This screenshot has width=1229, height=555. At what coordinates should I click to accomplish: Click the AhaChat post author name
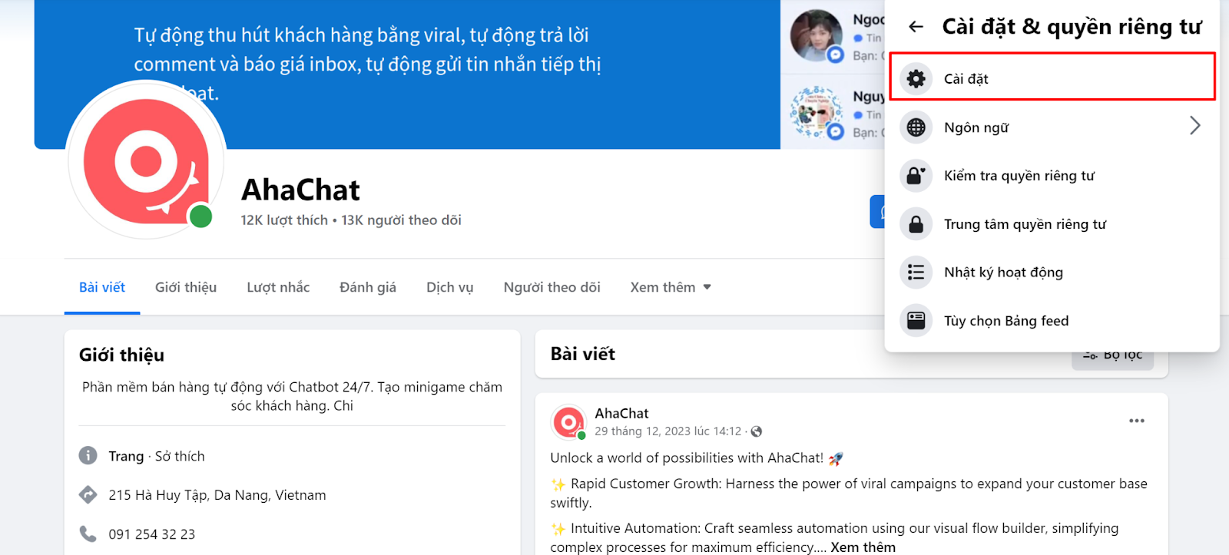tap(621, 413)
